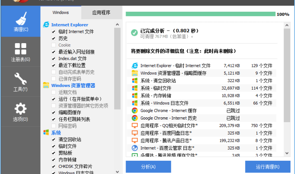Toggle 任务栏跳转列表 checkbox
The height and width of the screenshot is (174, 295).
point(54,119)
